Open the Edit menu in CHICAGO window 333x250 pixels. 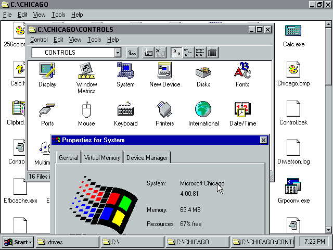click(x=22, y=15)
